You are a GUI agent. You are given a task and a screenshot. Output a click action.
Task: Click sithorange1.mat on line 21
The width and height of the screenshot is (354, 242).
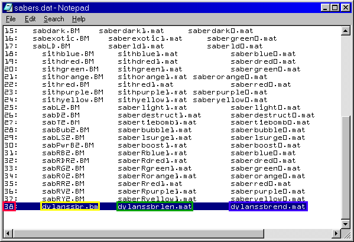152,77
